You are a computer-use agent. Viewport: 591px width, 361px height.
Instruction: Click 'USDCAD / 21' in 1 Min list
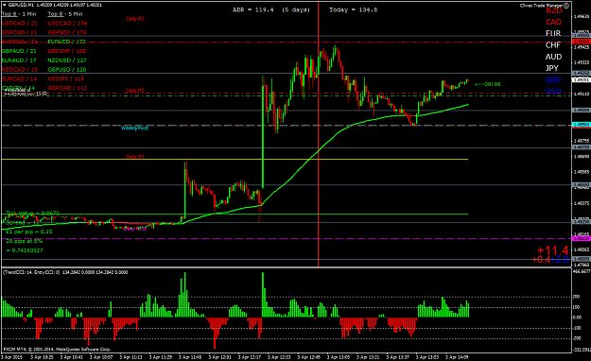tap(20, 24)
